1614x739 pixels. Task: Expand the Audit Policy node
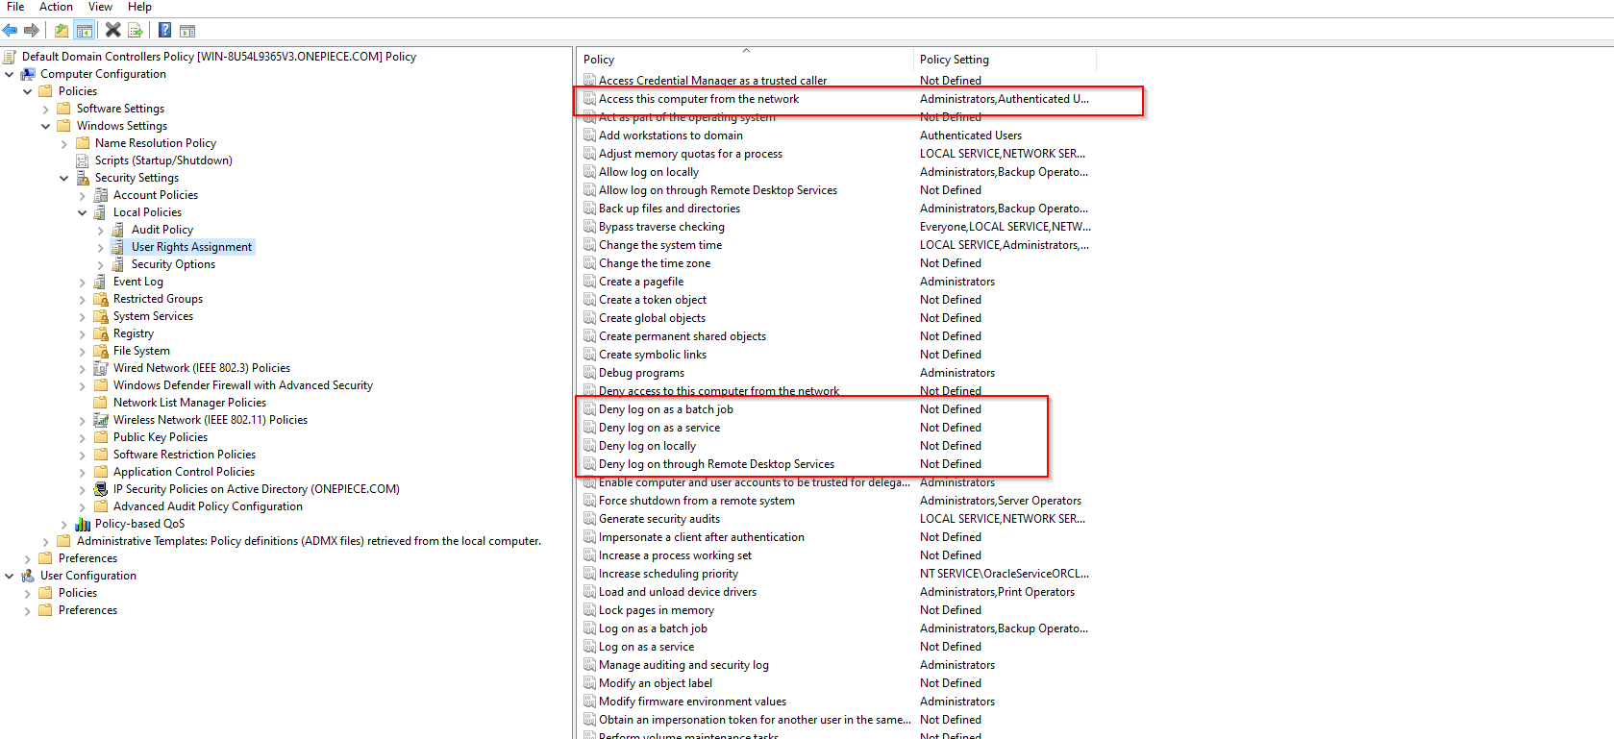(x=101, y=230)
